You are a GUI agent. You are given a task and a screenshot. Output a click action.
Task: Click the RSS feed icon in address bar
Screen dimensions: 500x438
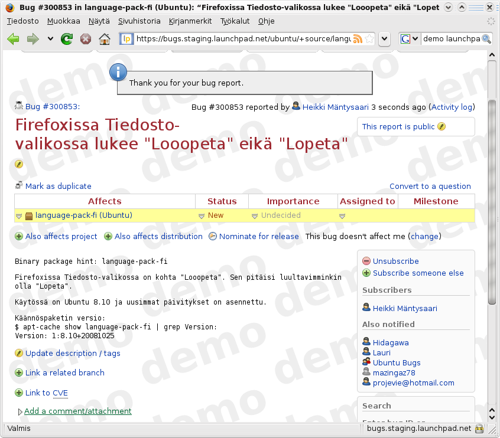pyautogui.click(x=358, y=39)
